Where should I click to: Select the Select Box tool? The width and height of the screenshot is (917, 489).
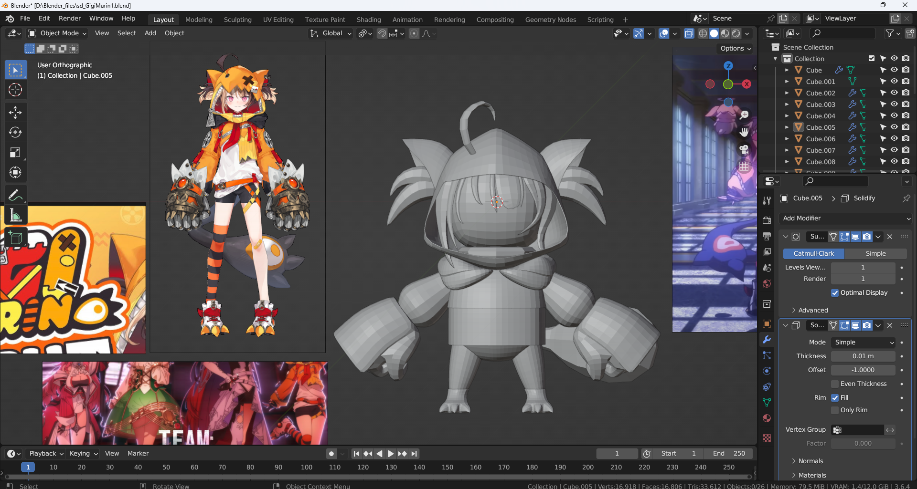[x=15, y=70]
